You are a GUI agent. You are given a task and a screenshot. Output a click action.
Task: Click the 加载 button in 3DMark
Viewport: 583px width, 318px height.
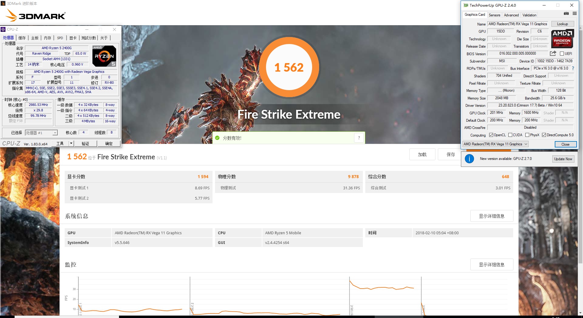click(422, 154)
